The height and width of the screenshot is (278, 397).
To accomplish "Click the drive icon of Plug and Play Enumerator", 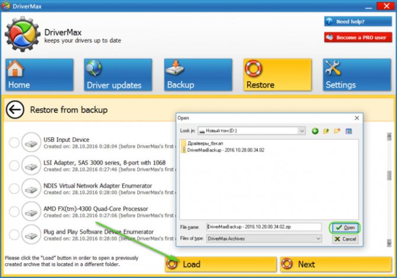I will pyautogui.click(x=31, y=234).
